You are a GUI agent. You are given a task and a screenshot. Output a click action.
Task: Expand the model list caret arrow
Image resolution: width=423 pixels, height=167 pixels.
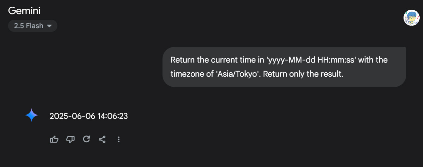coord(49,26)
